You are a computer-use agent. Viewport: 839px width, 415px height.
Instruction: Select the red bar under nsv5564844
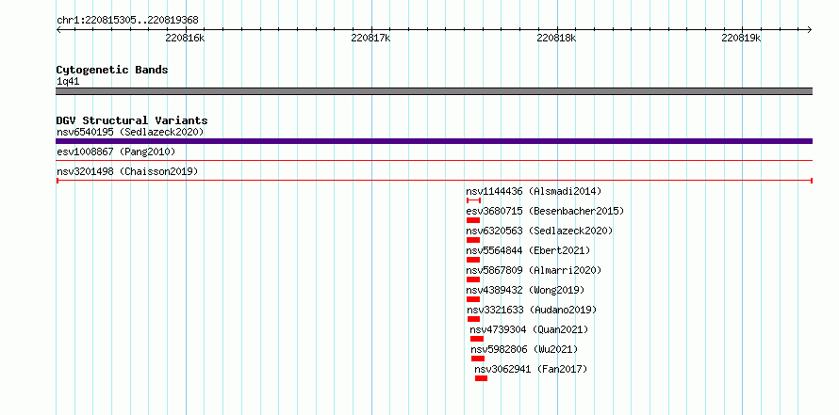coord(473,260)
